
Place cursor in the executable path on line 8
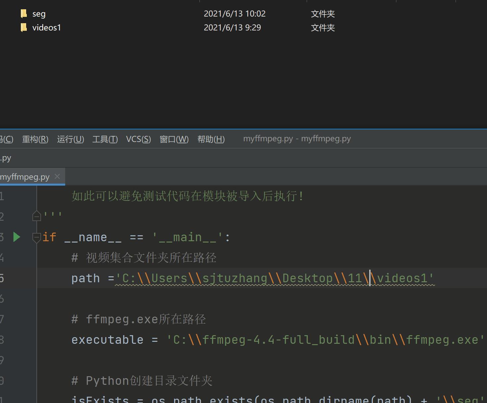298,339
